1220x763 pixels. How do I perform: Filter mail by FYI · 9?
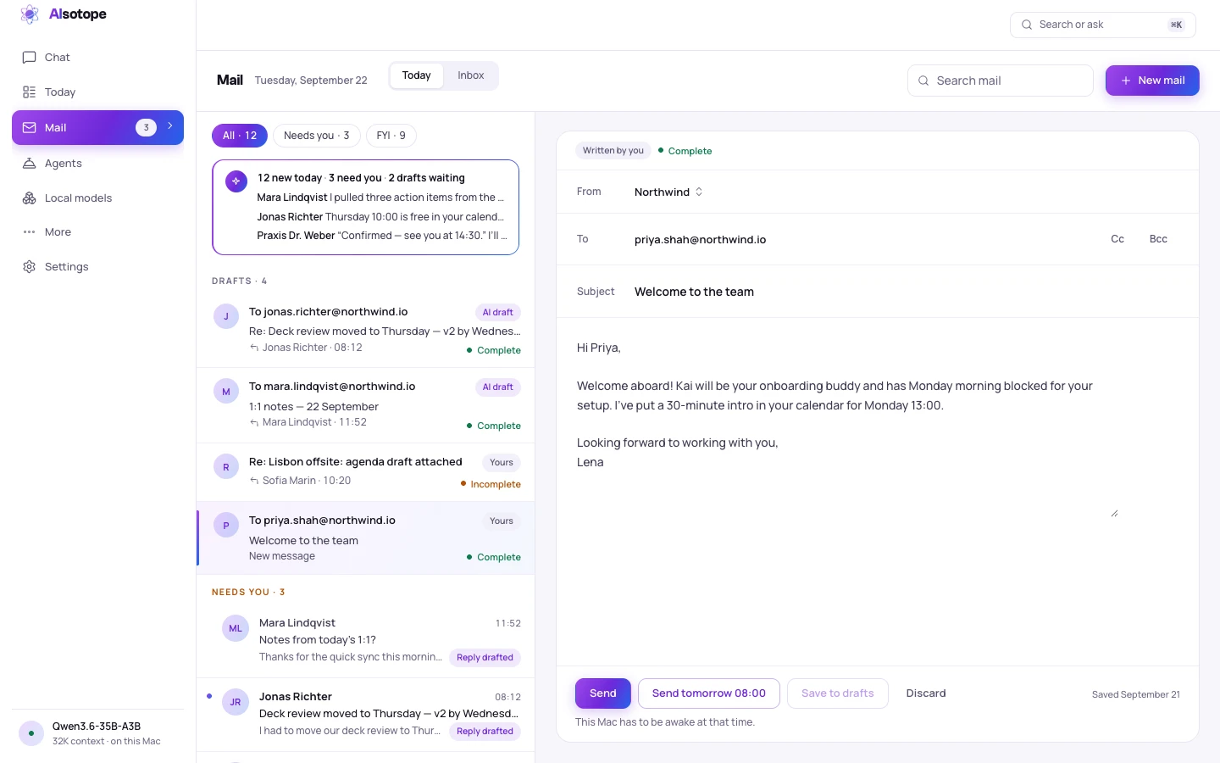tap(391, 136)
